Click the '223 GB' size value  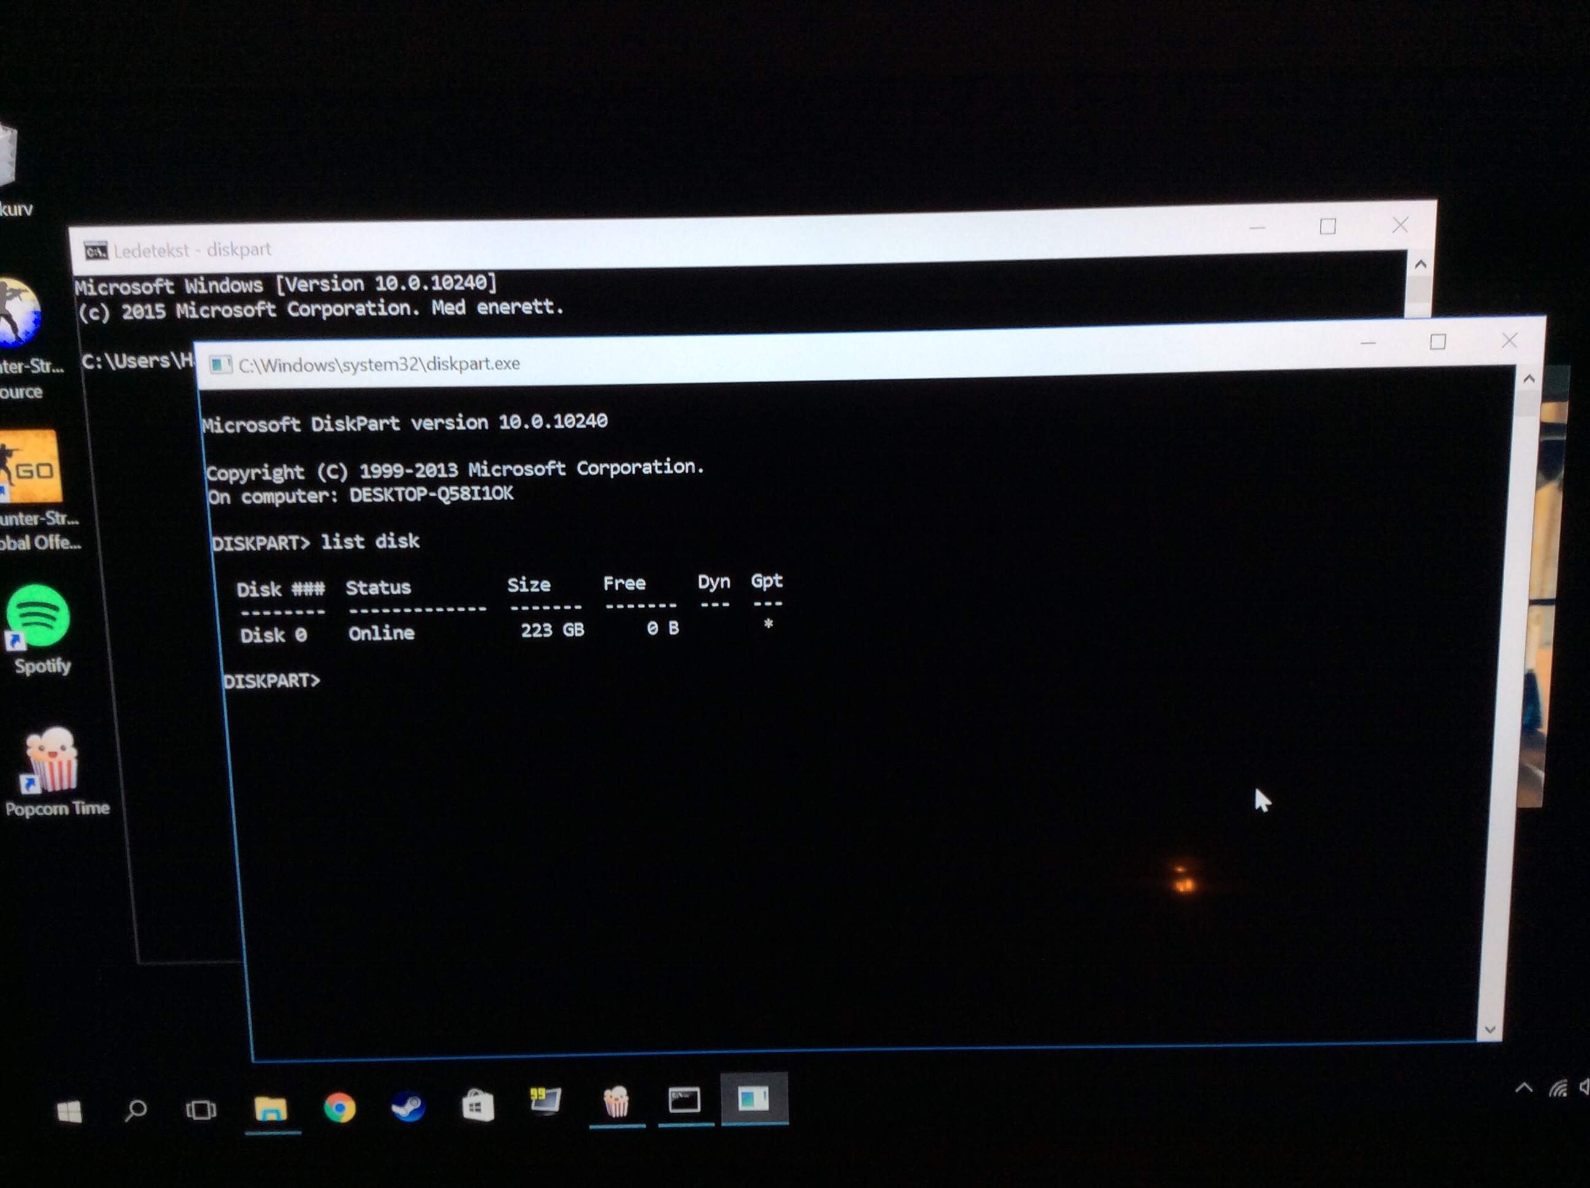tap(552, 630)
